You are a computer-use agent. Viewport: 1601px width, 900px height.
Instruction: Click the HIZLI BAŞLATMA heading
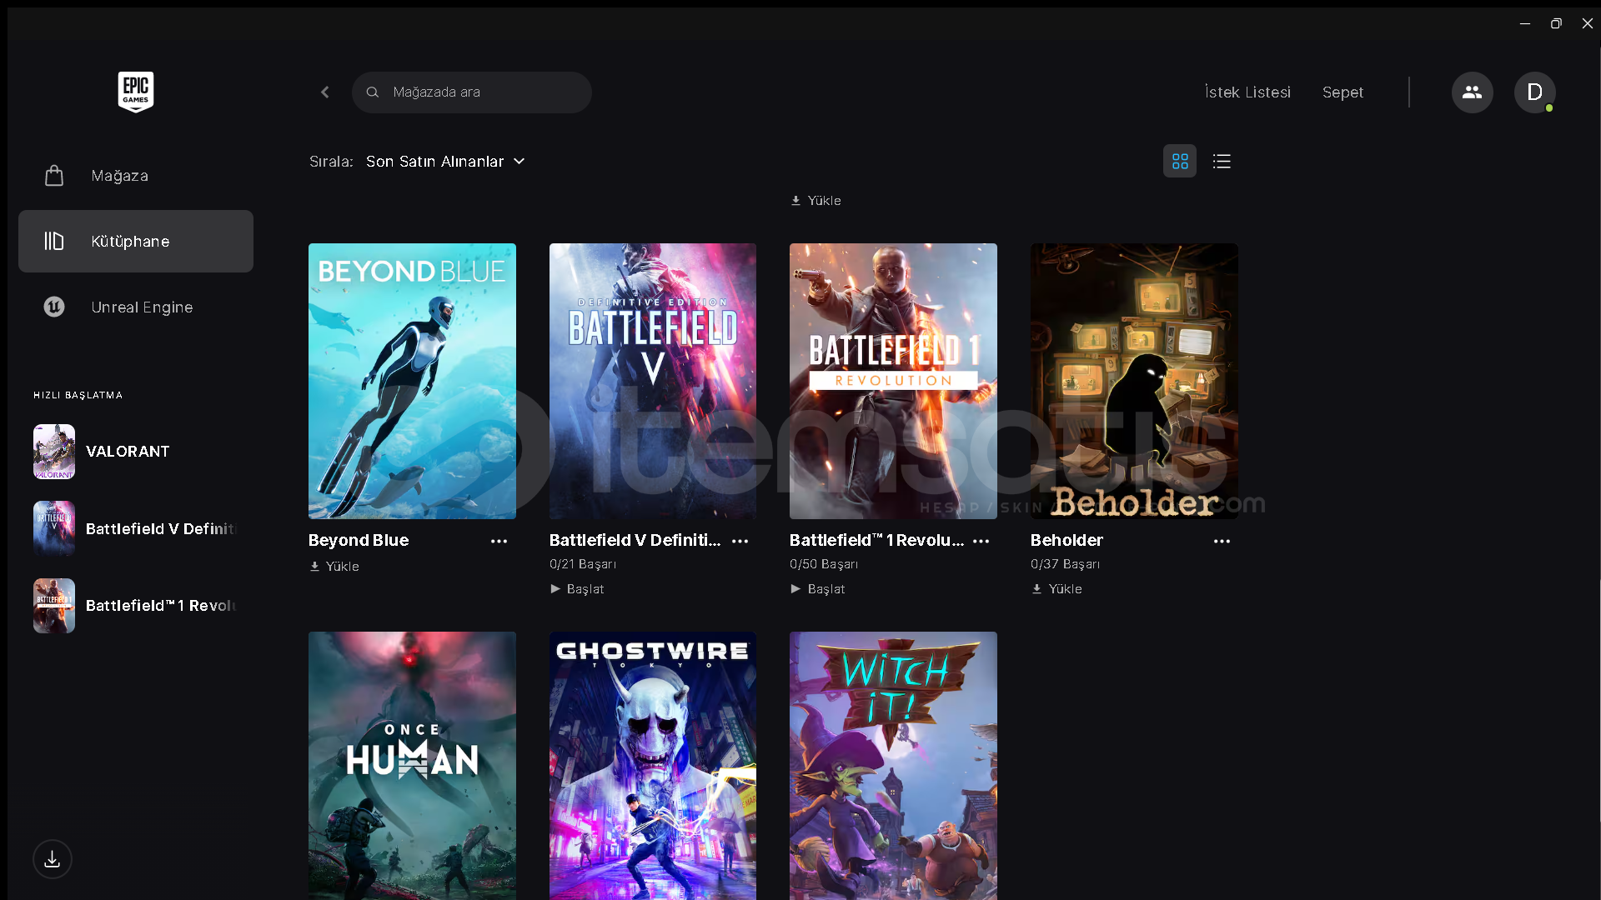78,395
